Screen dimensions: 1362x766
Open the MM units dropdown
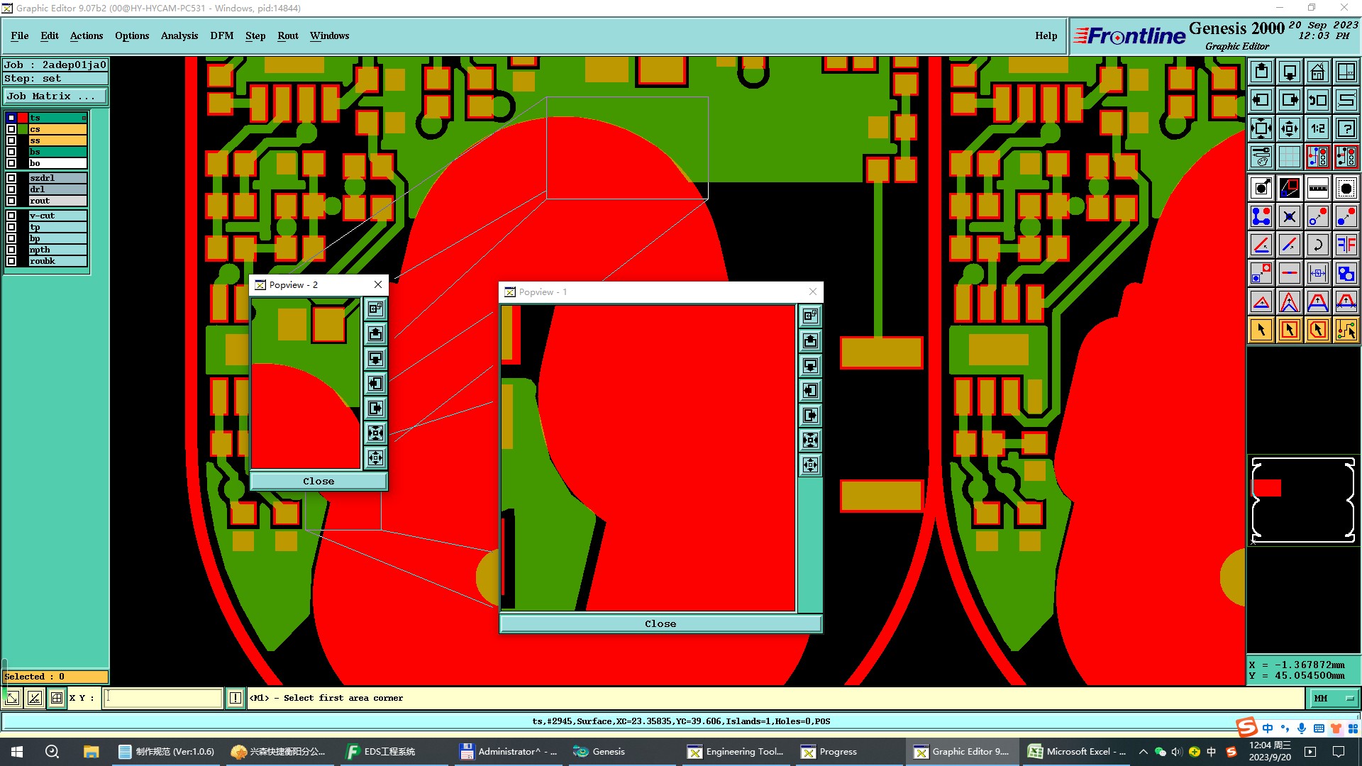pos(1333,698)
